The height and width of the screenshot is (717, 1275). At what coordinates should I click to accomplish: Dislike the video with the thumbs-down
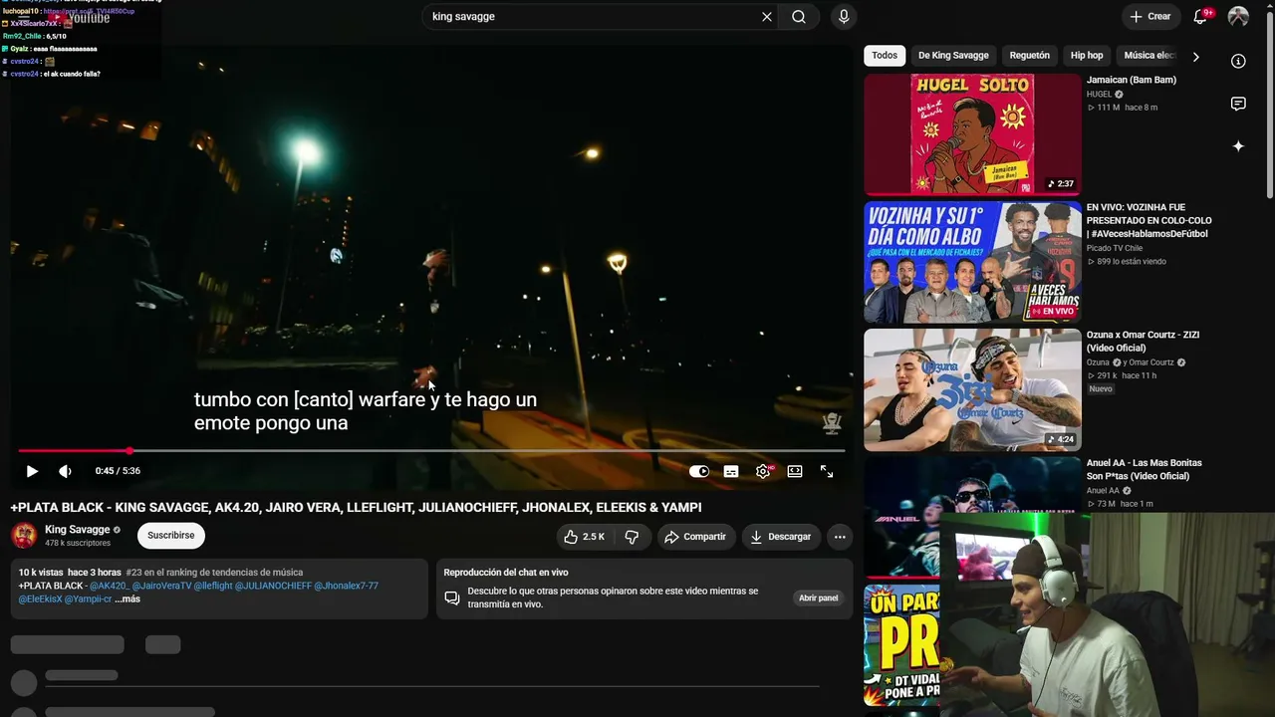632,537
